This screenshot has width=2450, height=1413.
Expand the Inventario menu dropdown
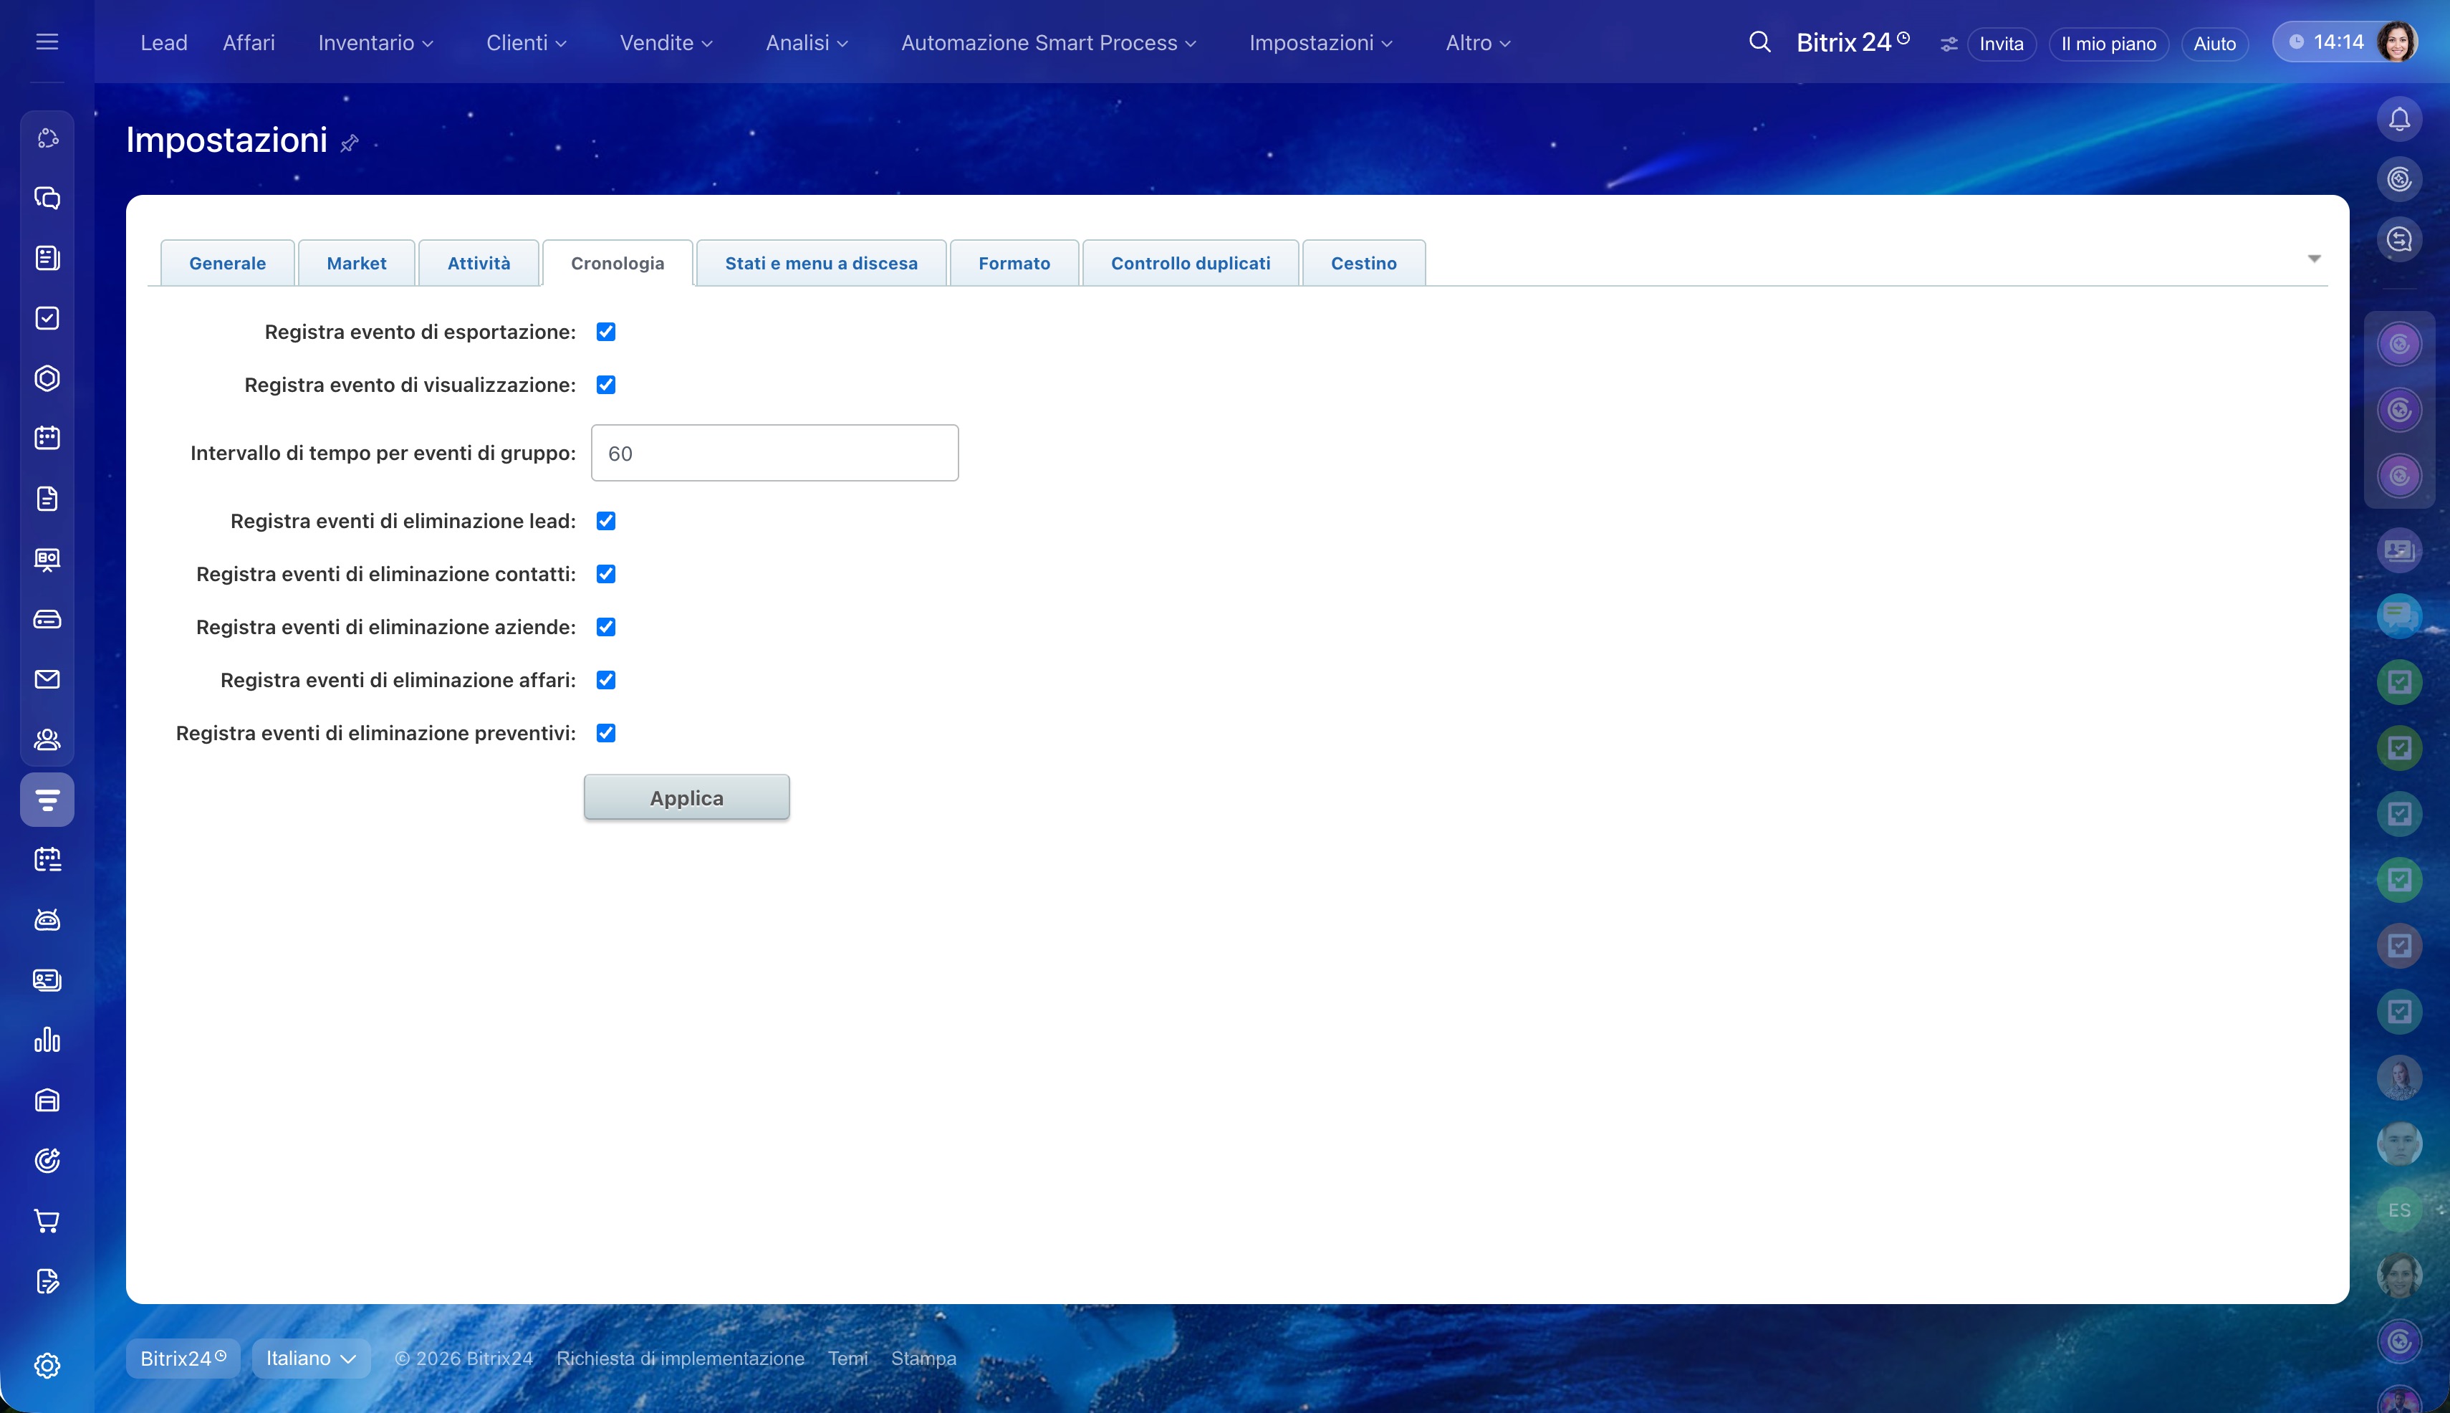point(375,43)
